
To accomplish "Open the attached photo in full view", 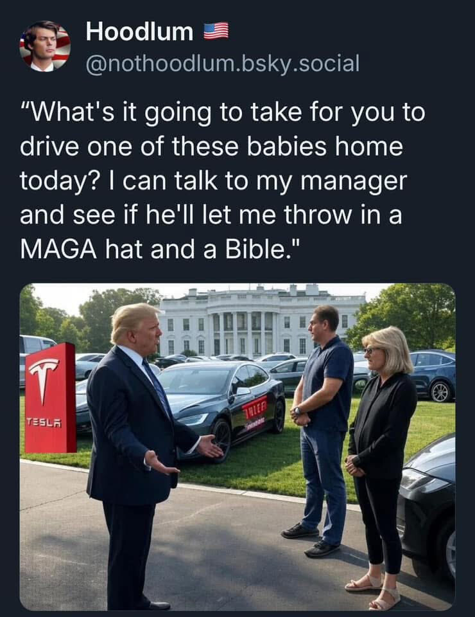I will point(237,447).
